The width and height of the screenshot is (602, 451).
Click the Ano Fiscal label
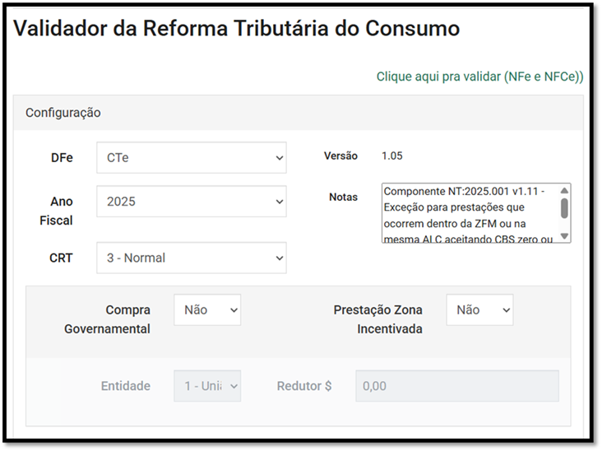62,211
